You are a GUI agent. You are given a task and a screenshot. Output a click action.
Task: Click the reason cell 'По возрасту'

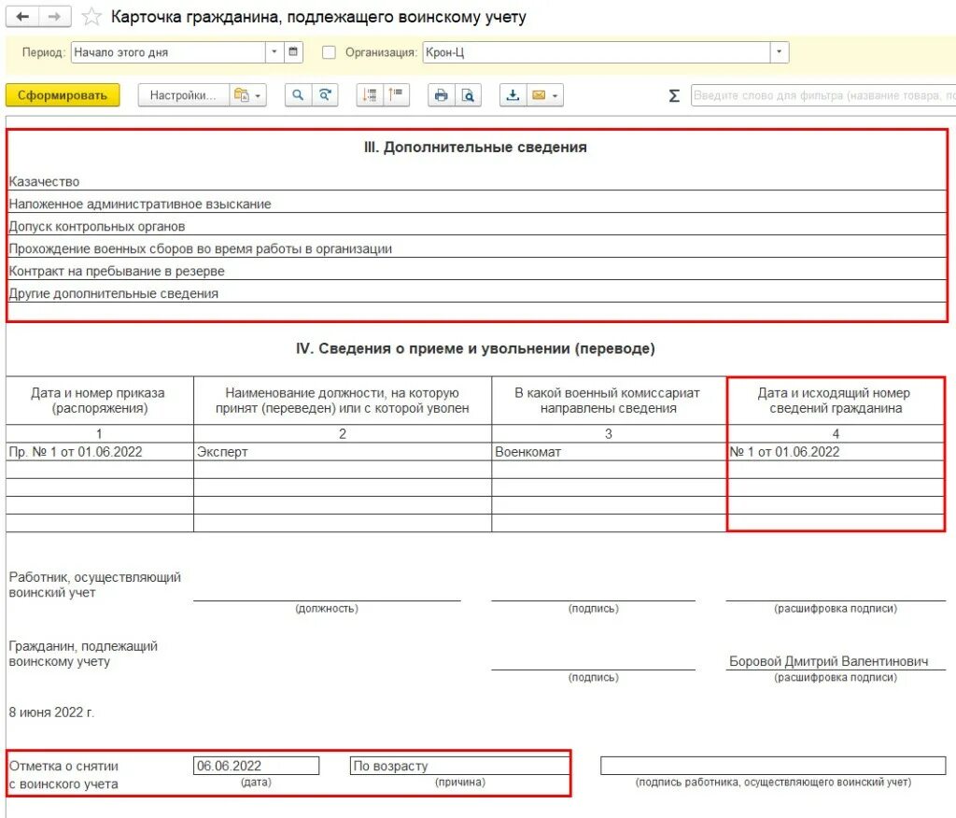point(459,766)
